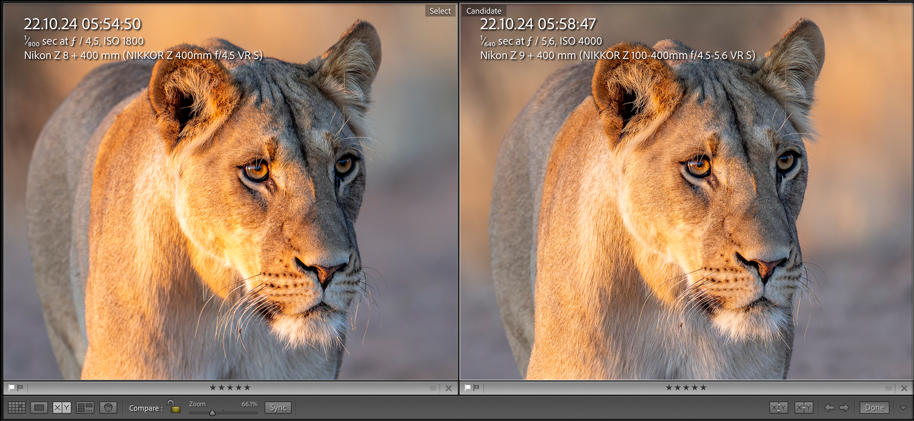914x421 pixels.
Task: Open People view face icon
Action: (x=108, y=408)
